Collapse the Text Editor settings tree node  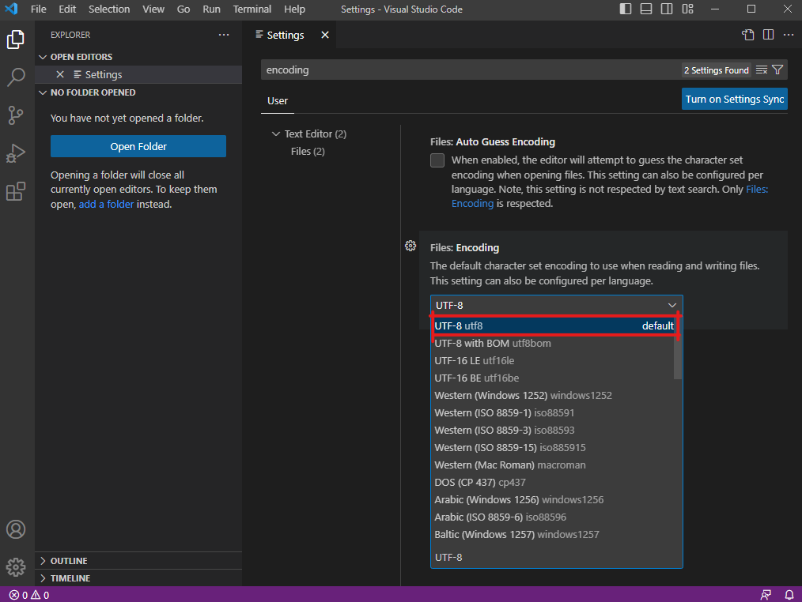[x=276, y=134]
